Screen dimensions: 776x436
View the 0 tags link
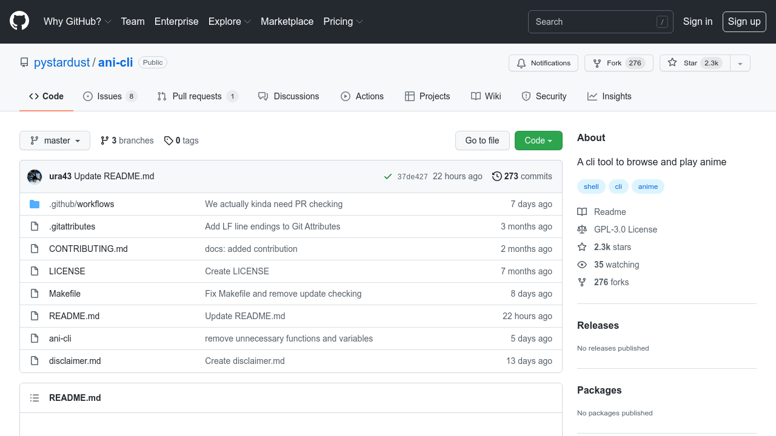coord(181,140)
